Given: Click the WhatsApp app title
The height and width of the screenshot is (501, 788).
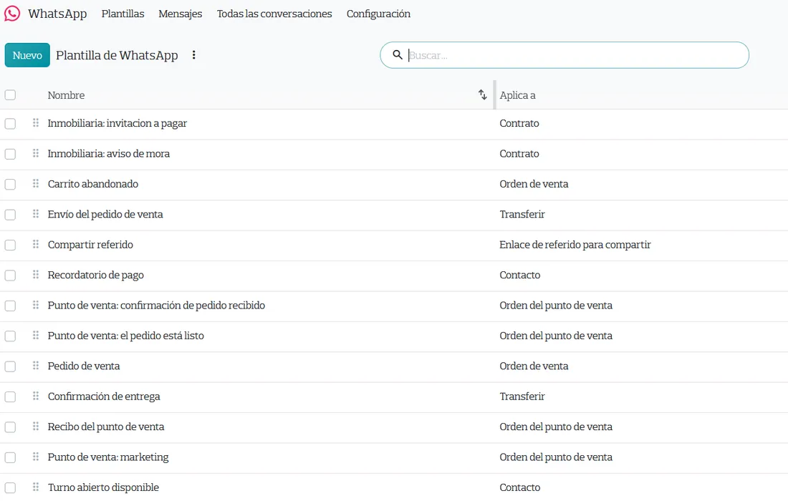Looking at the screenshot, I should pyautogui.click(x=57, y=14).
